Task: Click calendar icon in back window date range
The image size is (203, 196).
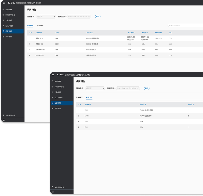Action: (89, 16)
